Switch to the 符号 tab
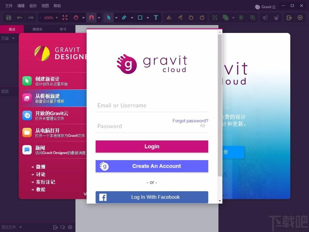Image resolution: width=309 pixels, height=232 pixels. pyautogui.click(x=63, y=29)
